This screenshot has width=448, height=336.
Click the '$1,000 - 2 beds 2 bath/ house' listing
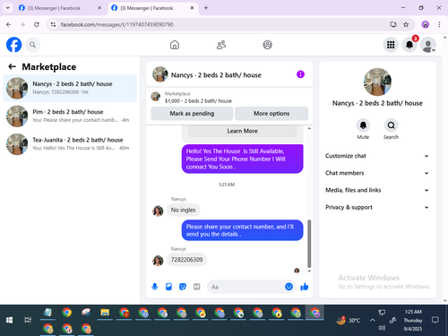tap(198, 101)
